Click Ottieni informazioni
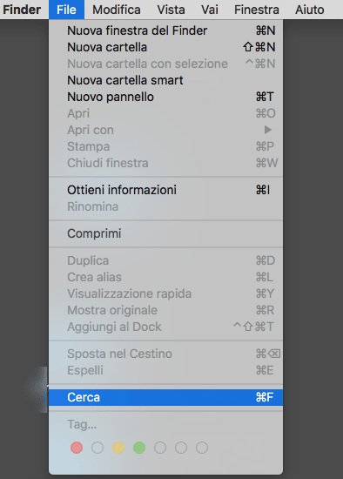 pyautogui.click(x=166, y=190)
